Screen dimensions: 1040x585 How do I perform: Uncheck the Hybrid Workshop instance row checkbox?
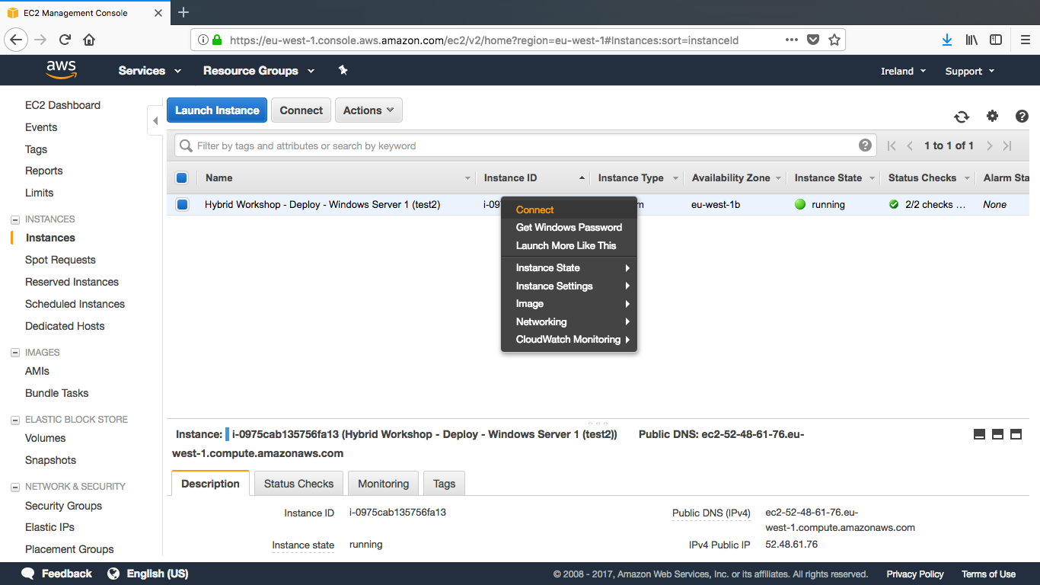click(x=182, y=204)
